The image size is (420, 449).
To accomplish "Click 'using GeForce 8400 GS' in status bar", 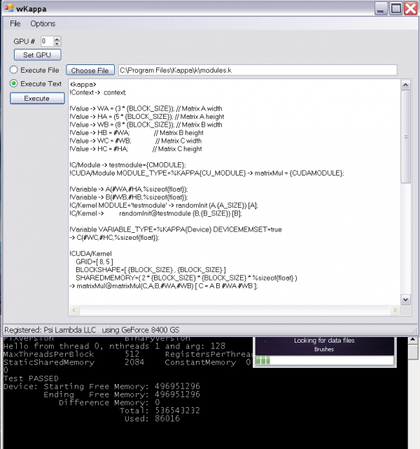I will pyautogui.click(x=141, y=330).
